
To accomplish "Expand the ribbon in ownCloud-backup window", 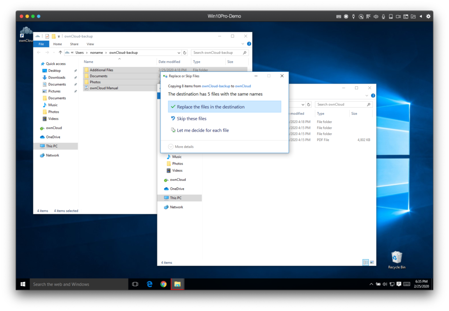I will 243,44.
